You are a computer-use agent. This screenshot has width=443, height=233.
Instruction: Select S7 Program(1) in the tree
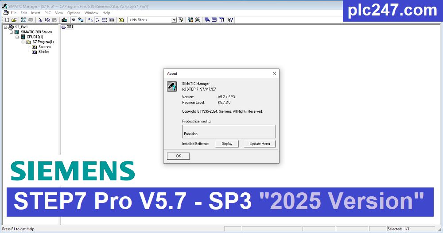43,42
